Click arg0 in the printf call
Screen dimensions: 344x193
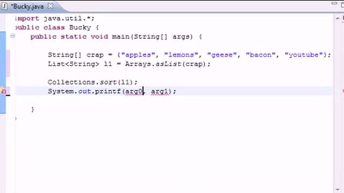[134, 92]
